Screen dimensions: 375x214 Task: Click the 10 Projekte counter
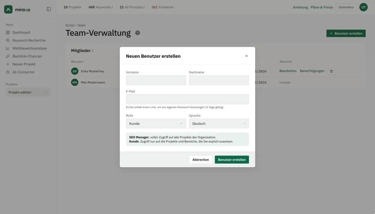pos(72,7)
